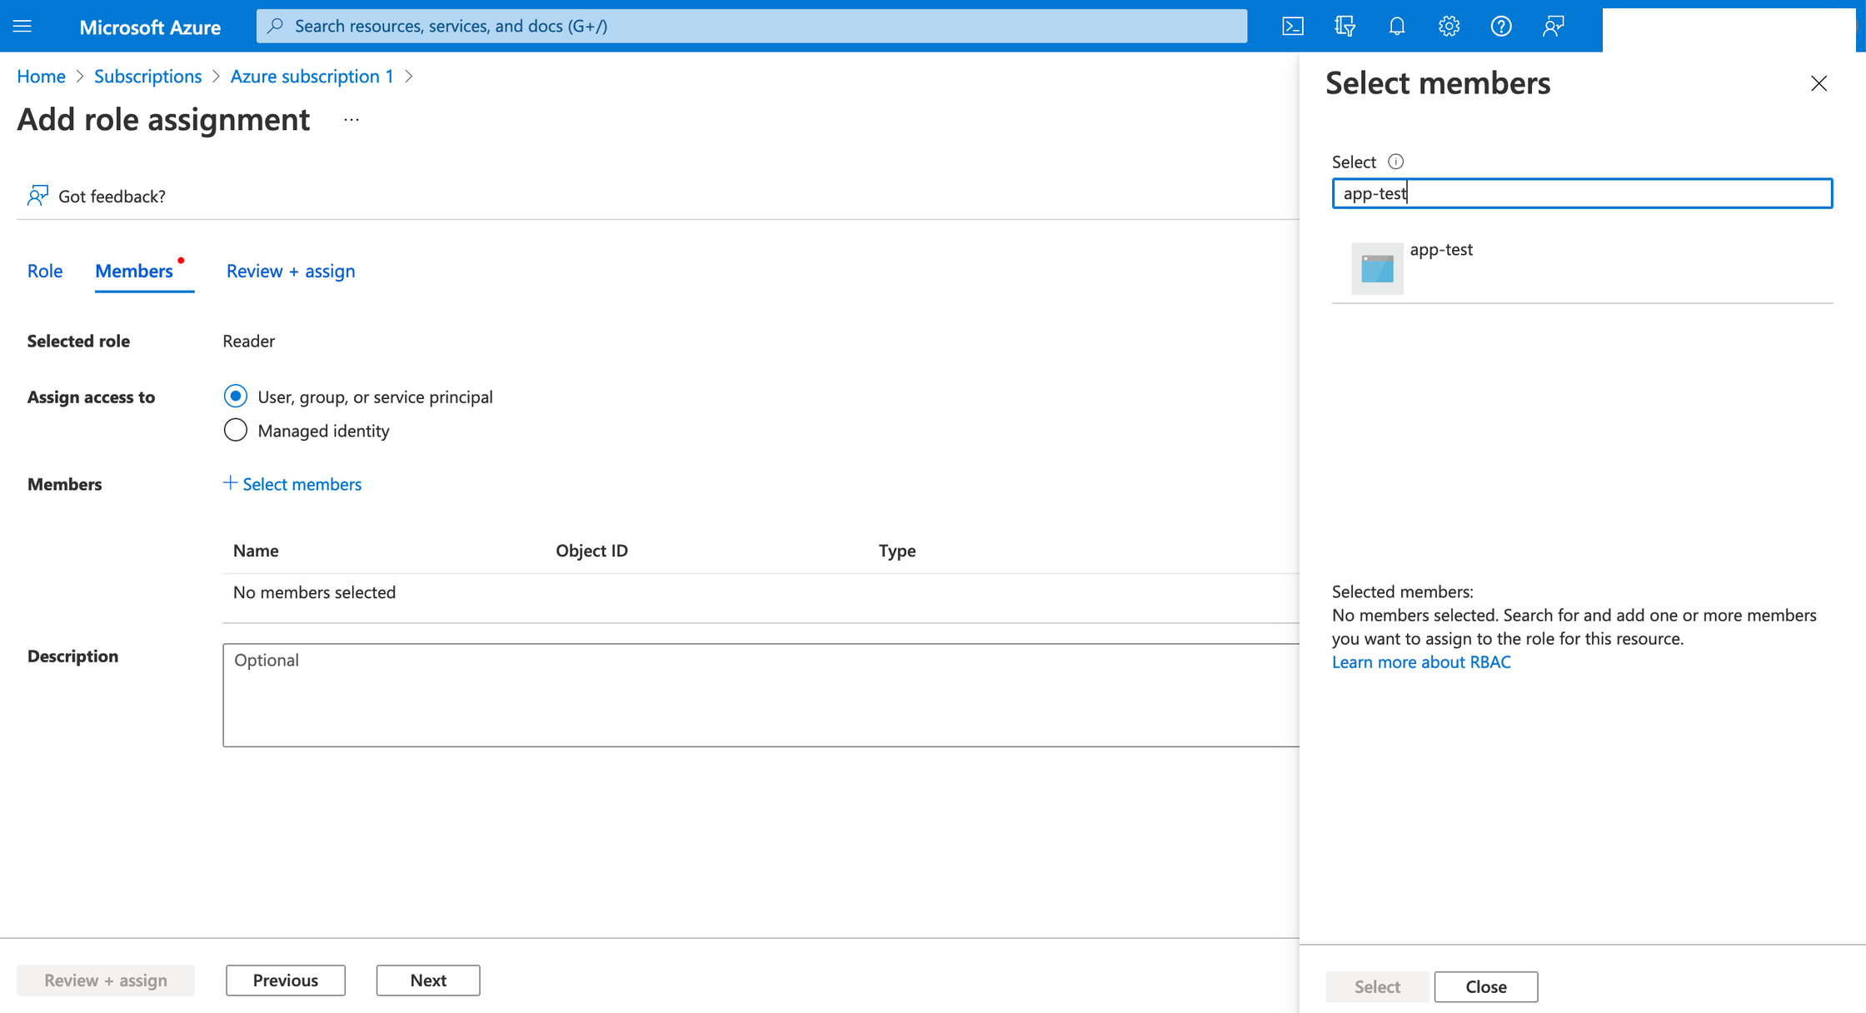Click the account area in top right
The height and width of the screenshot is (1013, 1866).
(1728, 30)
